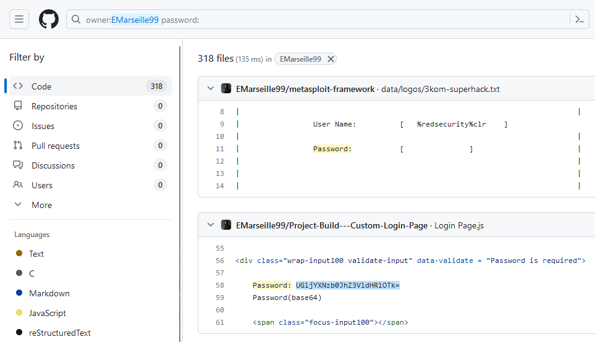
Task: Go to GitHub homepage via Octocat logo
Action: pos(49,19)
